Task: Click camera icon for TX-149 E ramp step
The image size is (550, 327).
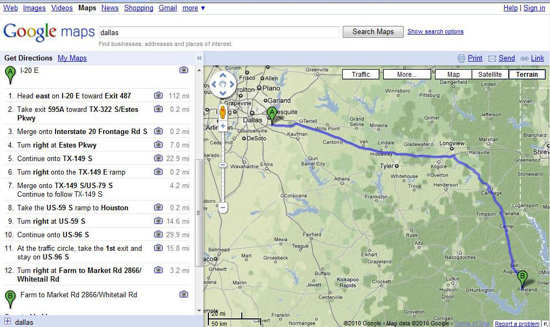Action: (x=159, y=171)
